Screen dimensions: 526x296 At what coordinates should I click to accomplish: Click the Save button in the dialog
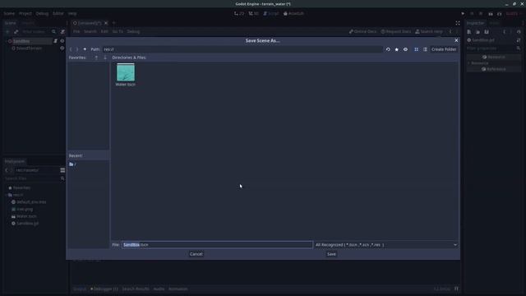[x=331, y=254]
